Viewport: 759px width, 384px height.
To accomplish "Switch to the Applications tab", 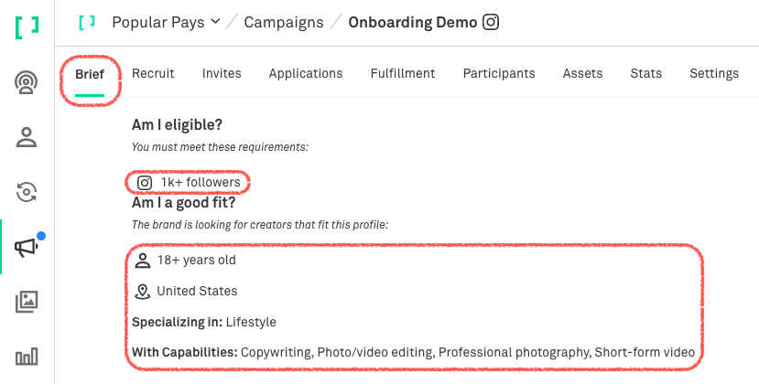I will (306, 73).
